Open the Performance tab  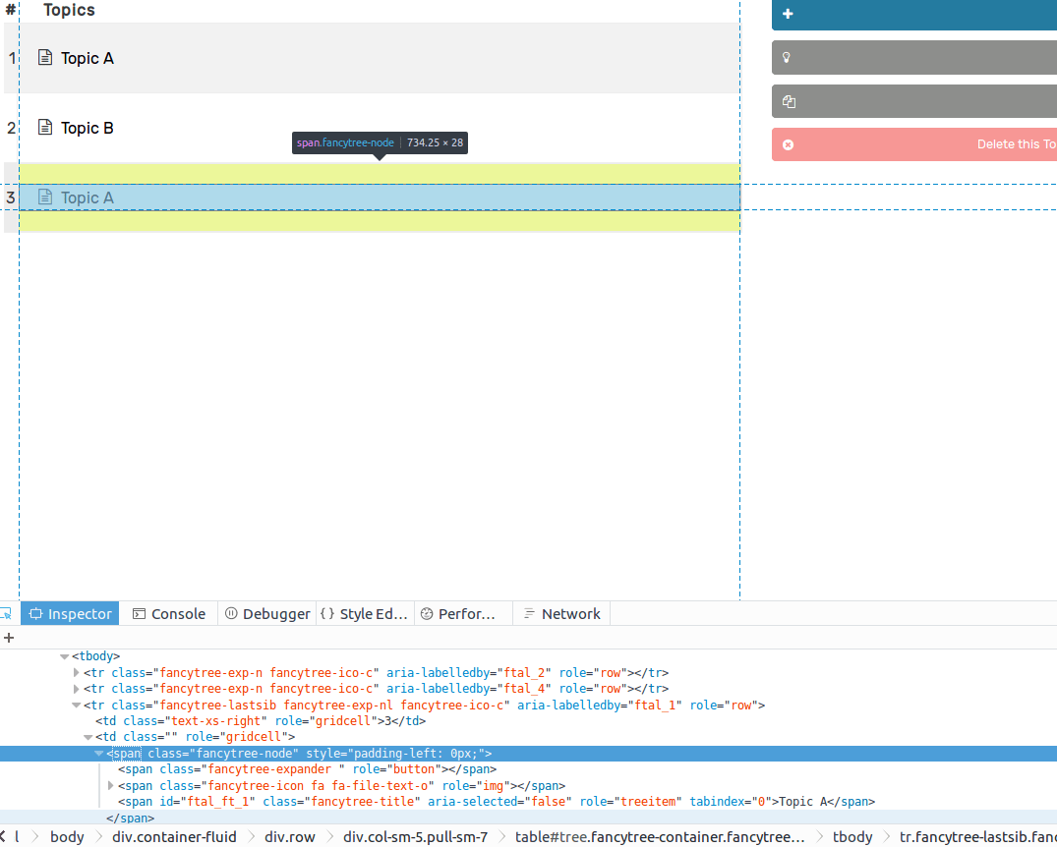click(x=463, y=614)
